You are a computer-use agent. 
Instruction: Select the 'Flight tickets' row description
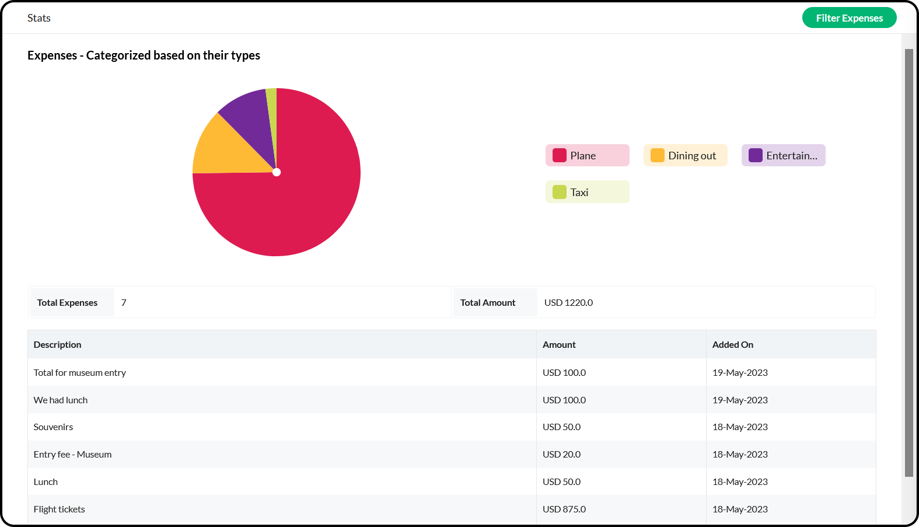tap(60, 509)
